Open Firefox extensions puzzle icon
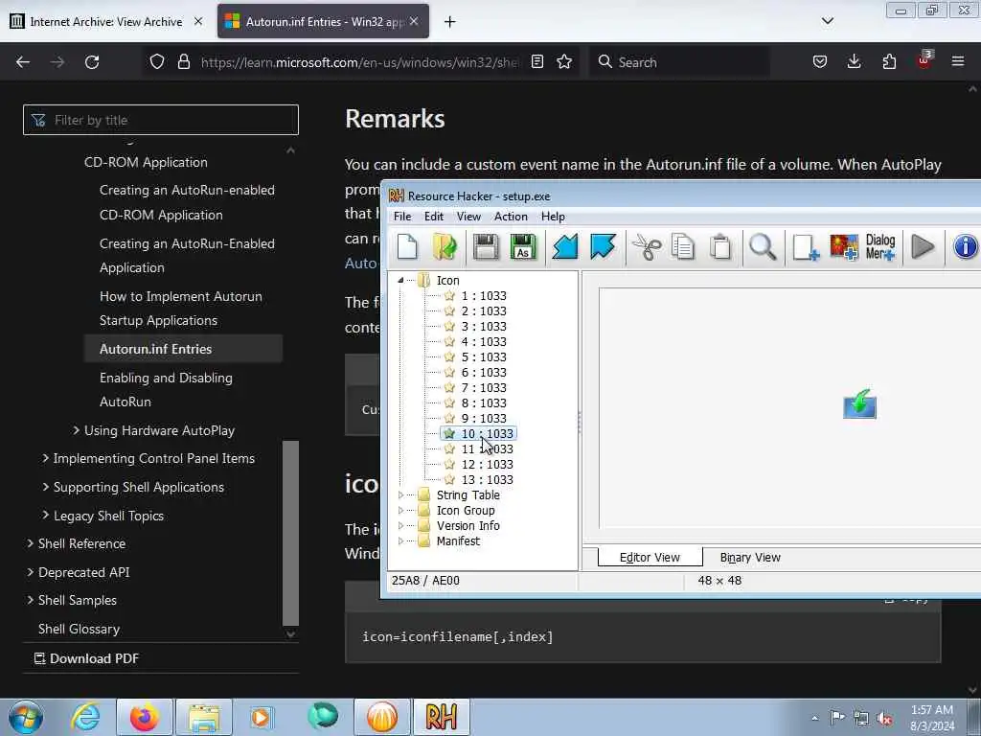This screenshot has width=981, height=736. click(889, 62)
